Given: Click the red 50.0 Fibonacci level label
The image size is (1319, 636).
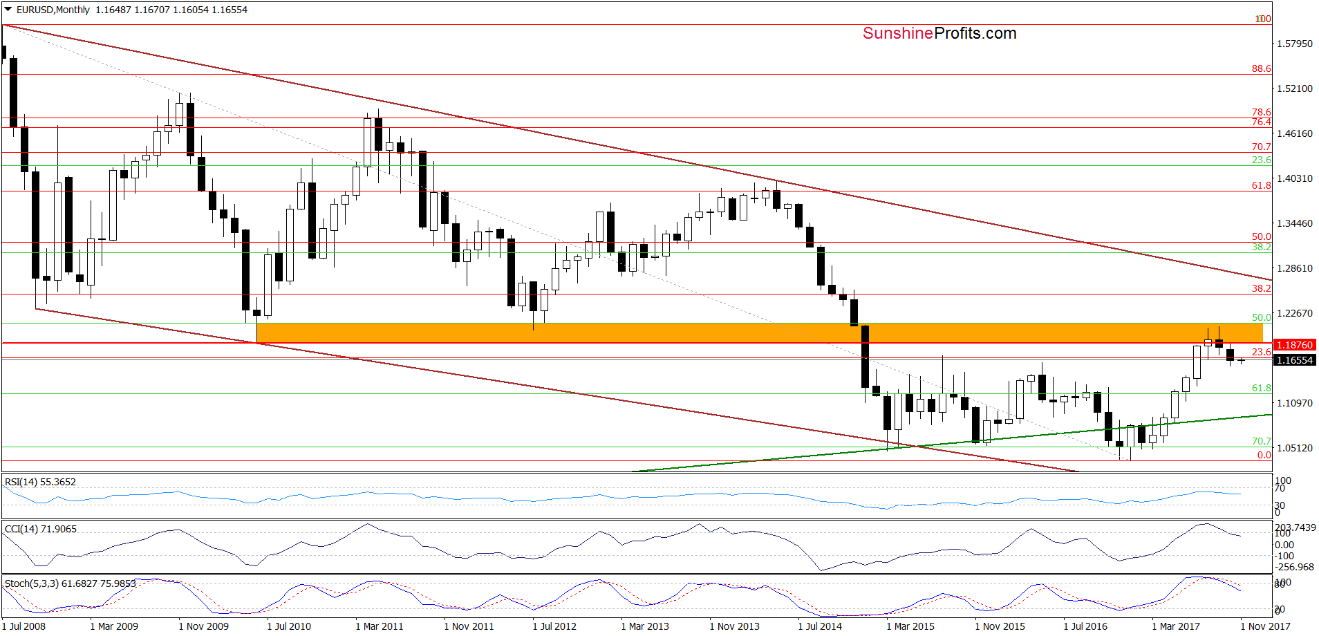Looking at the screenshot, I should (1261, 236).
